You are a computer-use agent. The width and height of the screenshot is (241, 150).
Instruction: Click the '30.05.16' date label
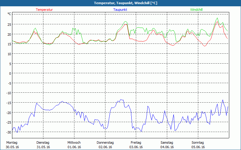click(12, 147)
